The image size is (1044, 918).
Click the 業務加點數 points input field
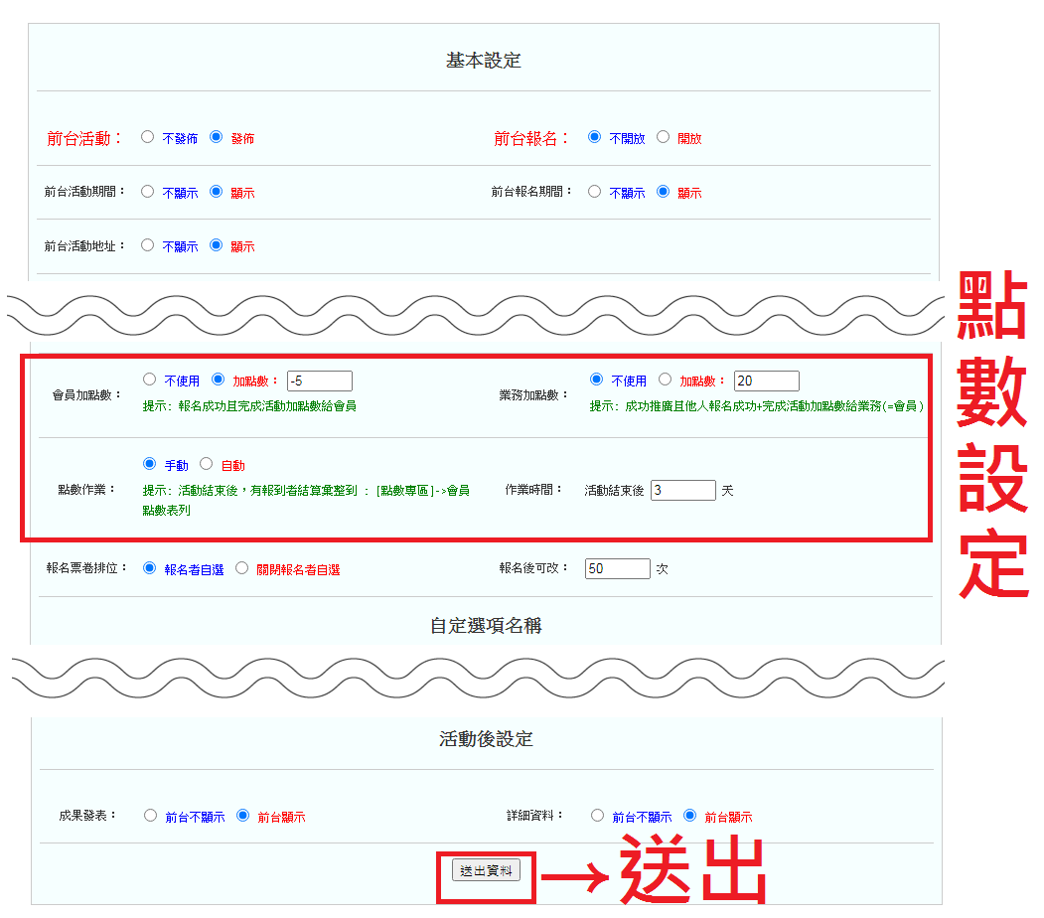pyautogui.click(x=766, y=381)
